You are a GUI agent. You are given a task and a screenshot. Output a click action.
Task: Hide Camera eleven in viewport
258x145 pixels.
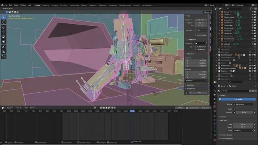click(x=253, y=17)
